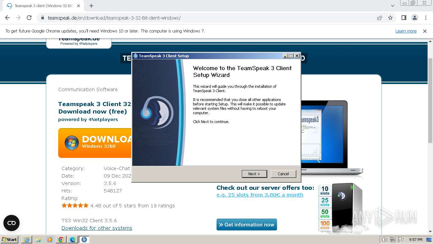Image resolution: width=433 pixels, height=244 pixels.
Task: Open the Windows Start menu
Action: pyautogui.click(x=9, y=240)
